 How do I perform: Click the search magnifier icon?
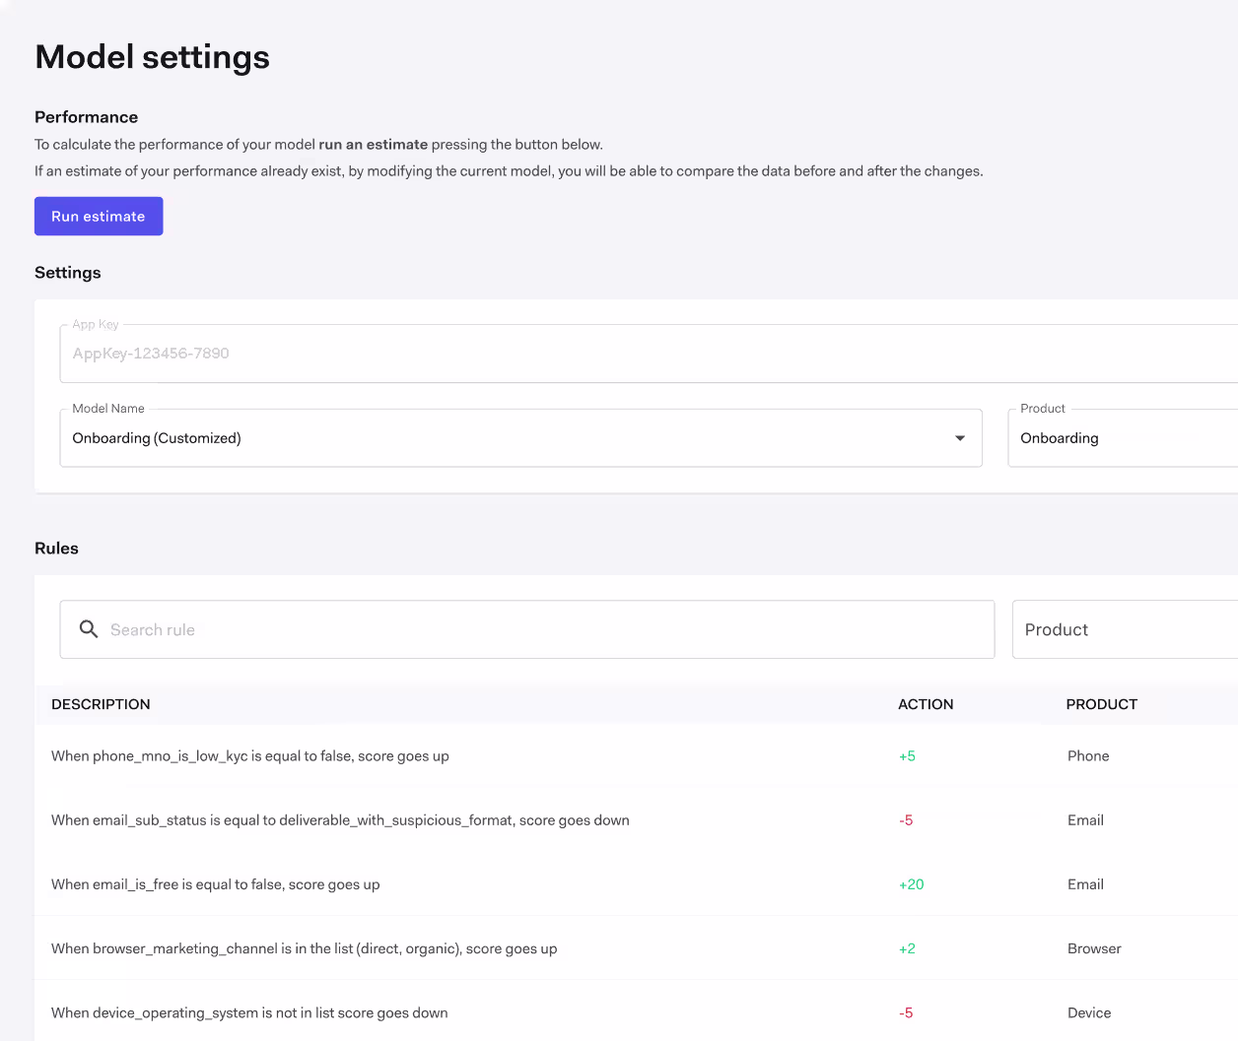[89, 629]
